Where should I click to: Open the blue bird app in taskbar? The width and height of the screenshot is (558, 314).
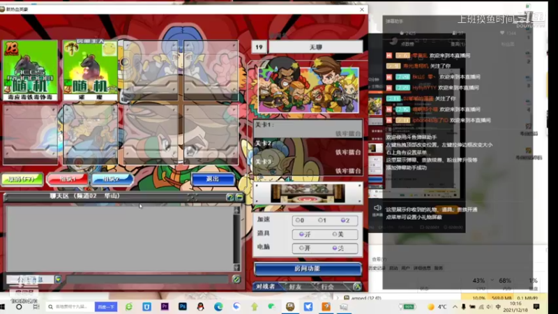[308, 306]
